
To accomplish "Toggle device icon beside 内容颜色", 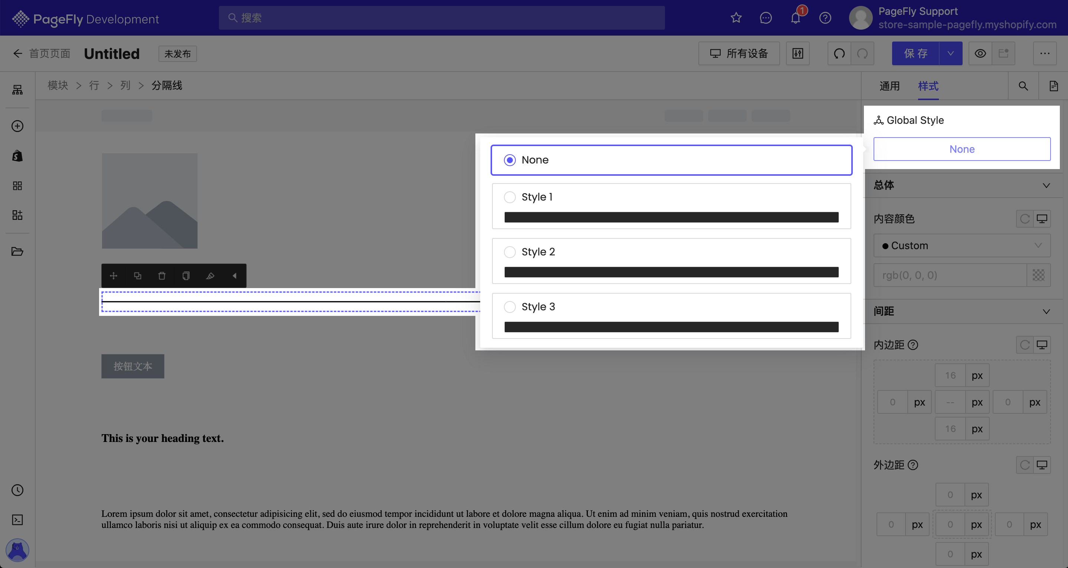I will click(x=1042, y=219).
